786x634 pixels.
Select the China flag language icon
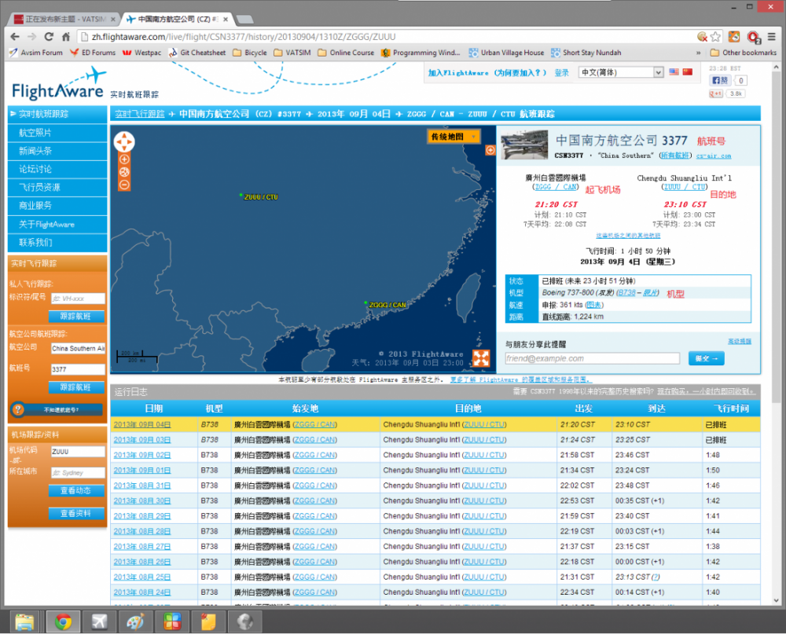click(688, 72)
